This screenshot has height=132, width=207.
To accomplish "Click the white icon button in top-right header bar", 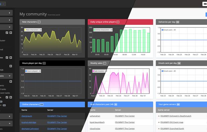I will pyautogui.click(x=205, y=4).
